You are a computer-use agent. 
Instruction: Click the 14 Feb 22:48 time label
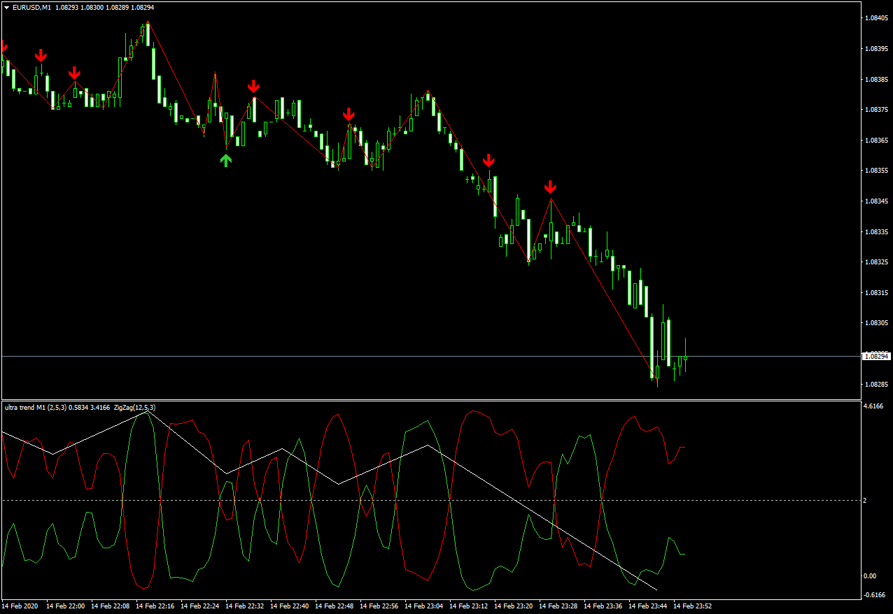coord(334,606)
